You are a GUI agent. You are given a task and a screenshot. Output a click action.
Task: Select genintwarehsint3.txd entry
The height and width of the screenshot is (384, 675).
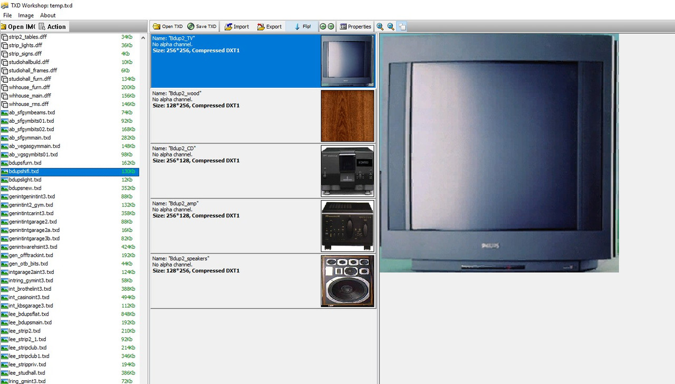click(70, 247)
